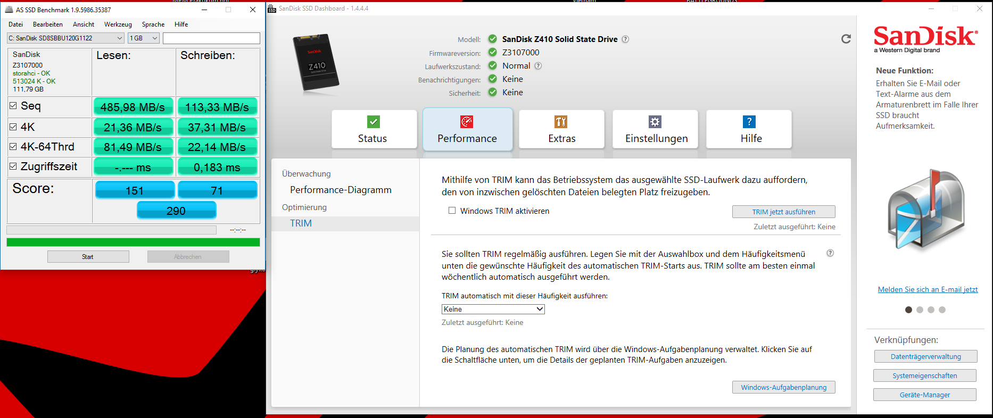Open the Extras tab

pyautogui.click(x=561, y=129)
